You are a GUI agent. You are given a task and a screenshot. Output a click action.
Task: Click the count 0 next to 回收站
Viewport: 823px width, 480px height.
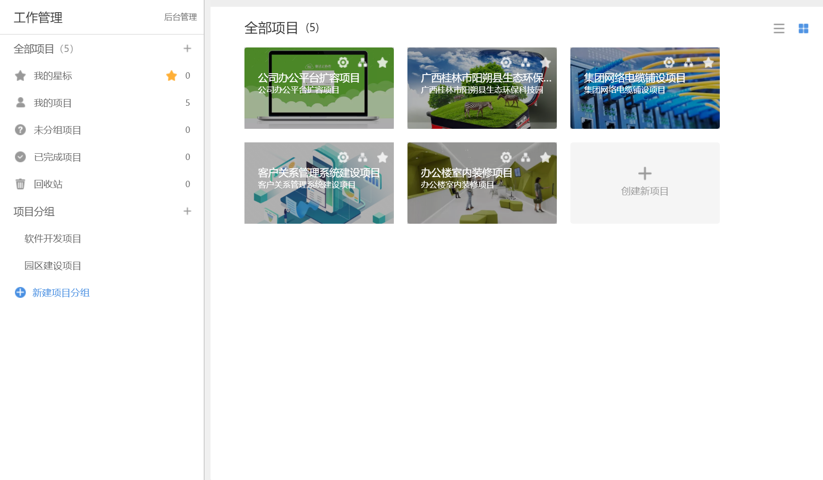click(x=187, y=184)
